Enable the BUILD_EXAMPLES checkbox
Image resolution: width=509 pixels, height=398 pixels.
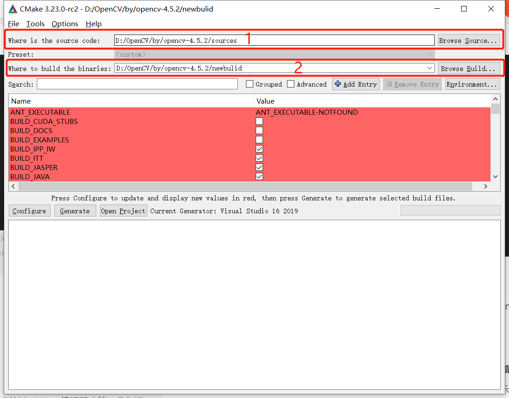click(259, 140)
